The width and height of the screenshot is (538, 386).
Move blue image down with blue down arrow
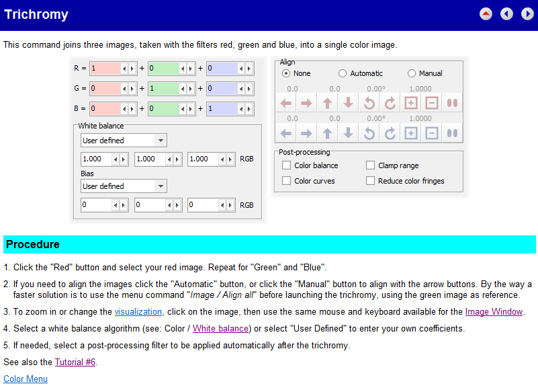[349, 133]
